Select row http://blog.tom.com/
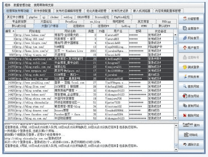 (x=89, y=47)
